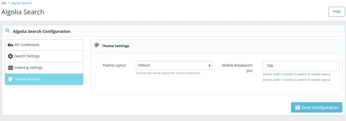This screenshot has height=121, width=346.
Task: Click the gear icon beside Search Settings
Action: coord(10,56)
